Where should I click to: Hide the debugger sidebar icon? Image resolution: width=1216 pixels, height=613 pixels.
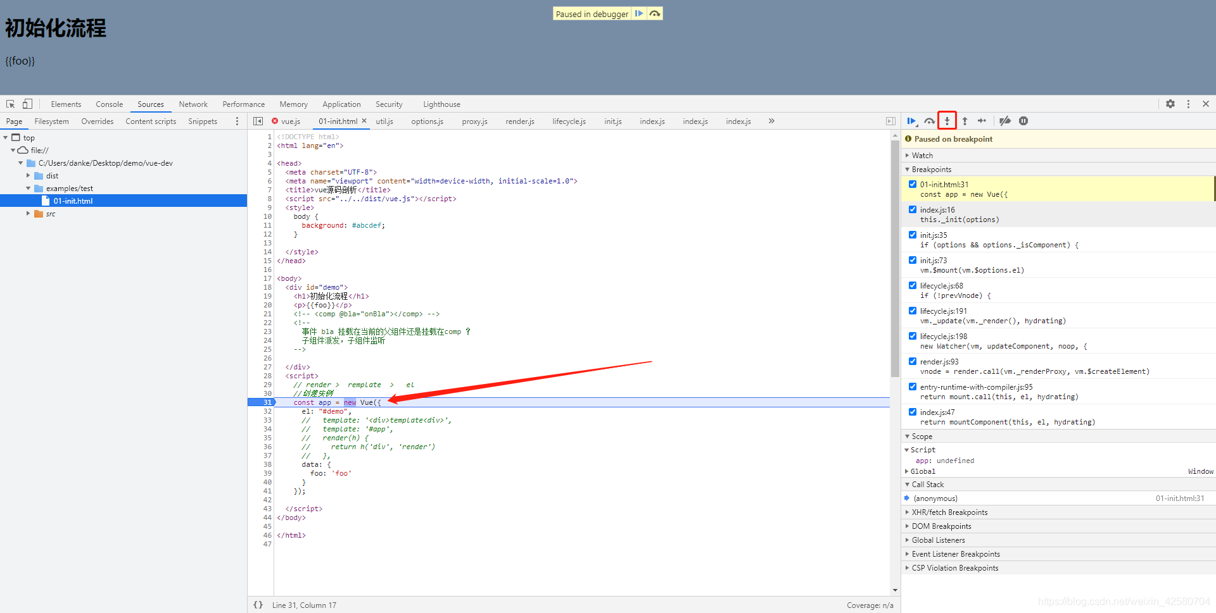[x=890, y=121]
